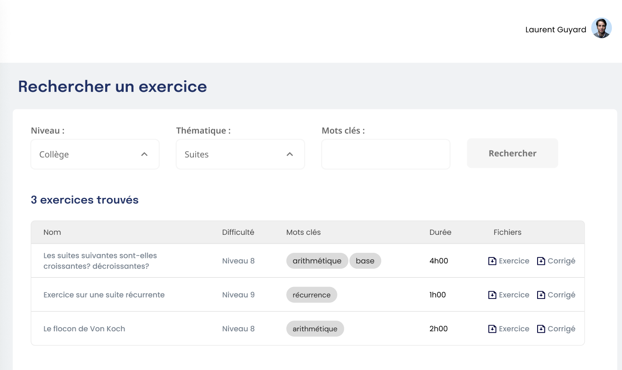Open 'Exercice sur une suite récurrente'

click(x=104, y=295)
